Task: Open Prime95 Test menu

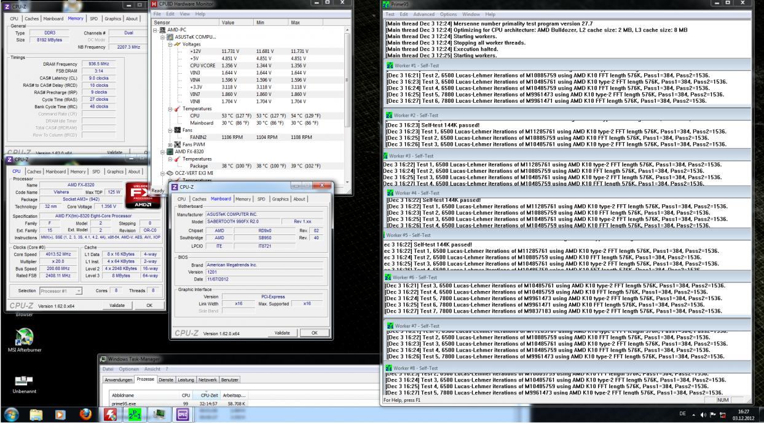Action: pyautogui.click(x=390, y=14)
